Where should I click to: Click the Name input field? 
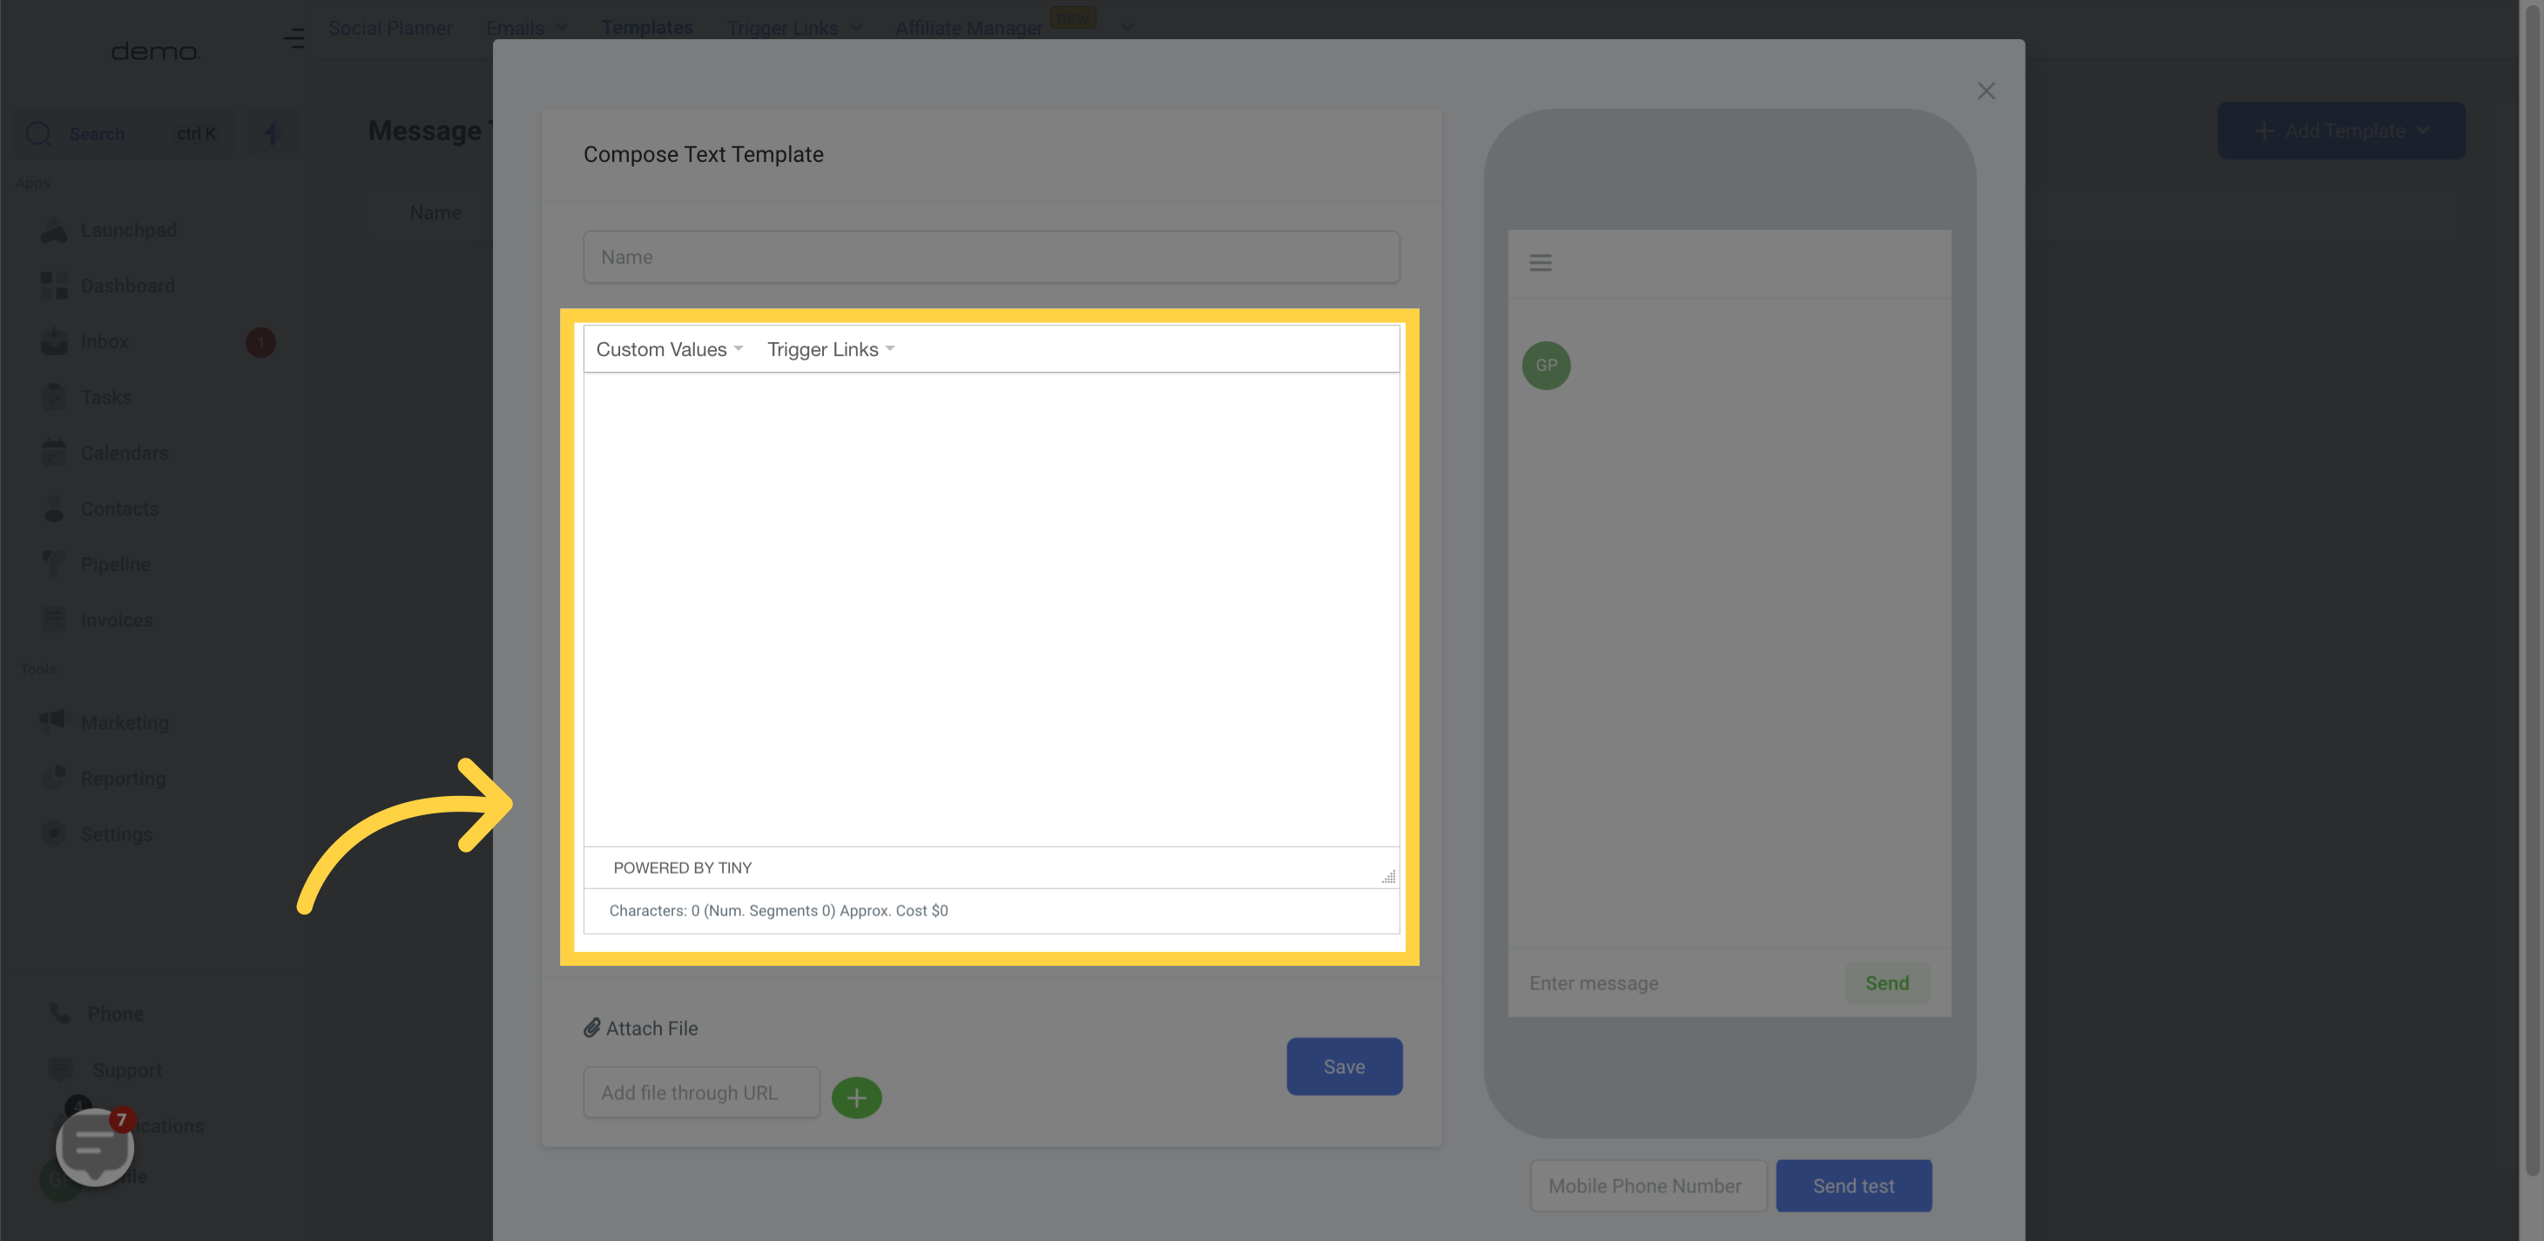(x=990, y=257)
